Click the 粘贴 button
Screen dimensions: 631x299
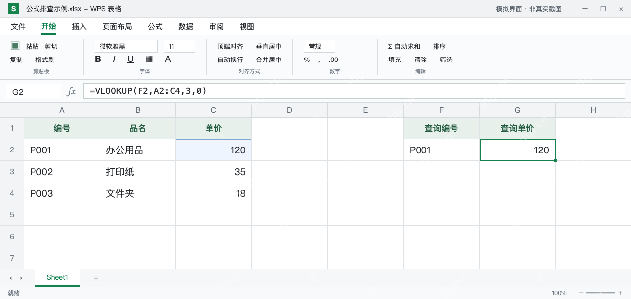pyautogui.click(x=33, y=46)
